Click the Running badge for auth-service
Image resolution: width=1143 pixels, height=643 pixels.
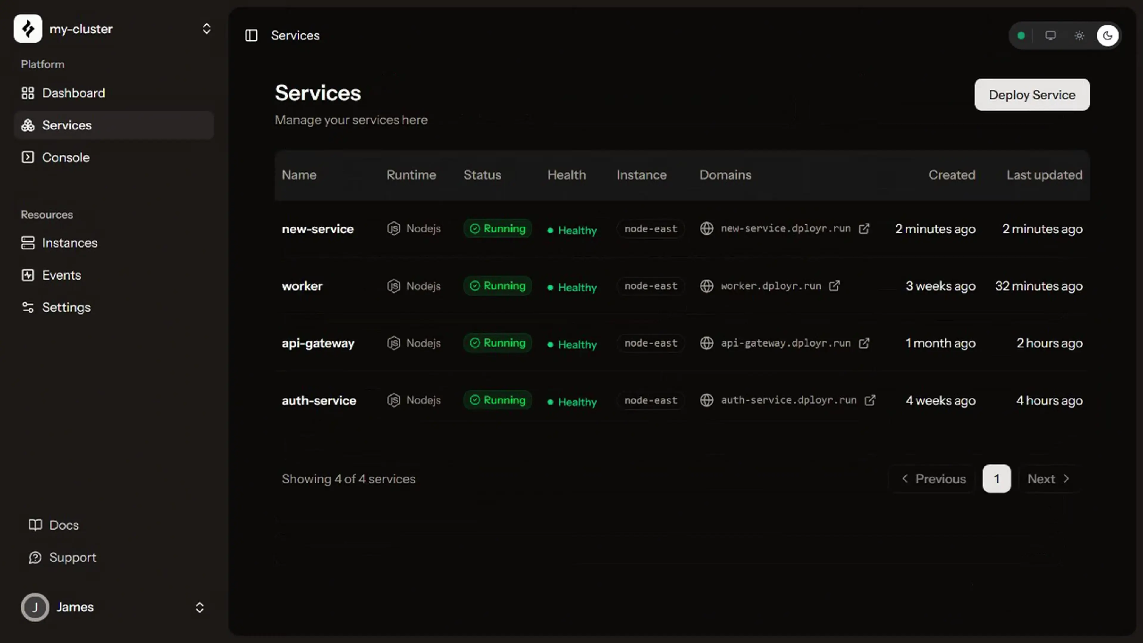click(497, 400)
